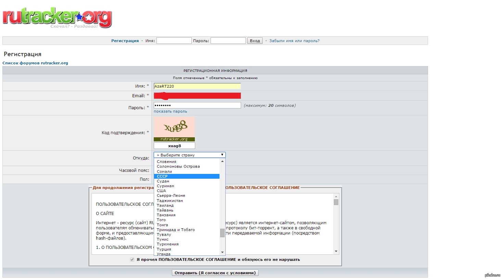Select Таджикистан in country list
This screenshot has width=502, height=279.
coord(170,201)
